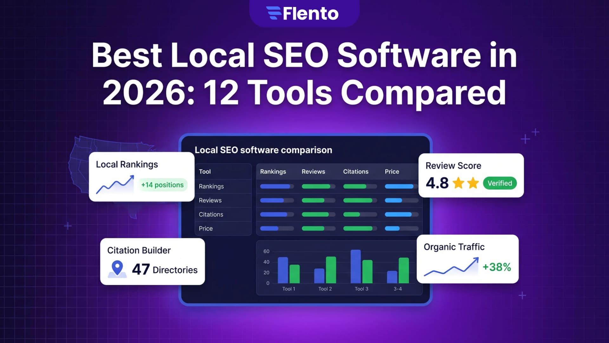The width and height of the screenshot is (609, 343).
Task: Click the Citation Builder card title
Action: [139, 250]
